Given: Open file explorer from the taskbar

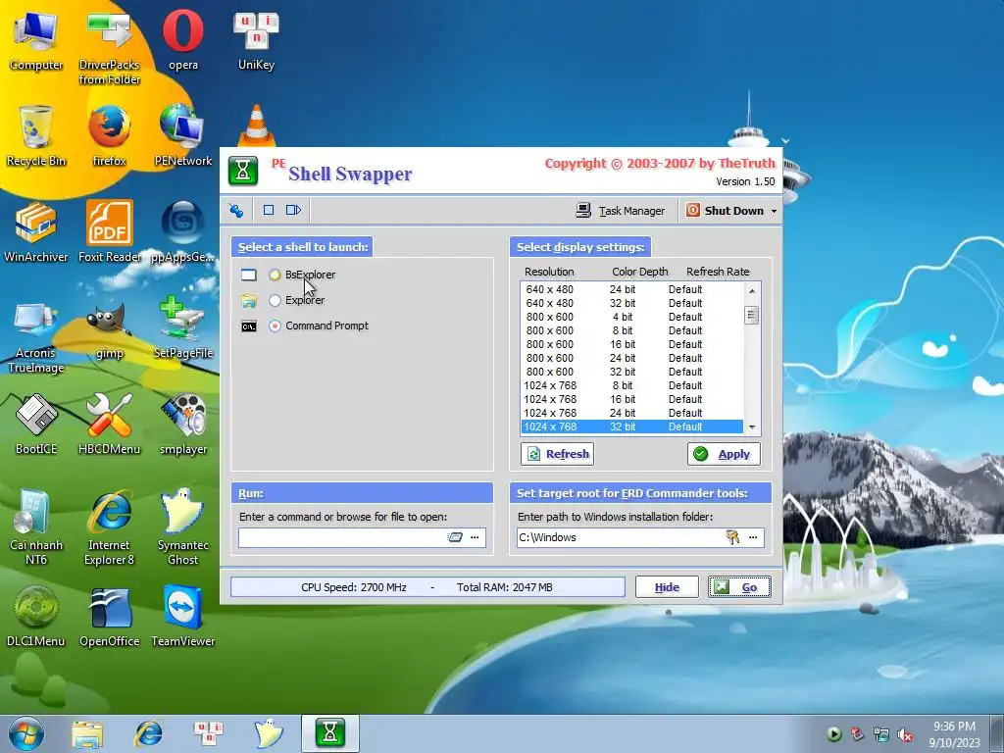Looking at the screenshot, I should [x=87, y=733].
